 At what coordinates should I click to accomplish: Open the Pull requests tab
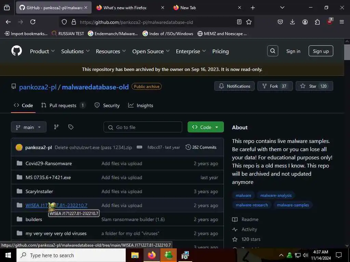click(64, 105)
